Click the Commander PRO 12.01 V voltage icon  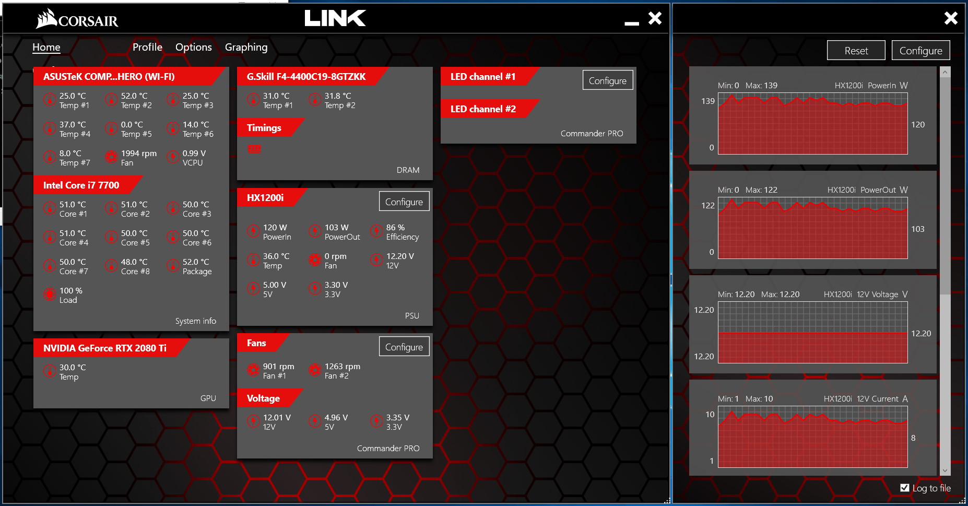click(x=253, y=421)
